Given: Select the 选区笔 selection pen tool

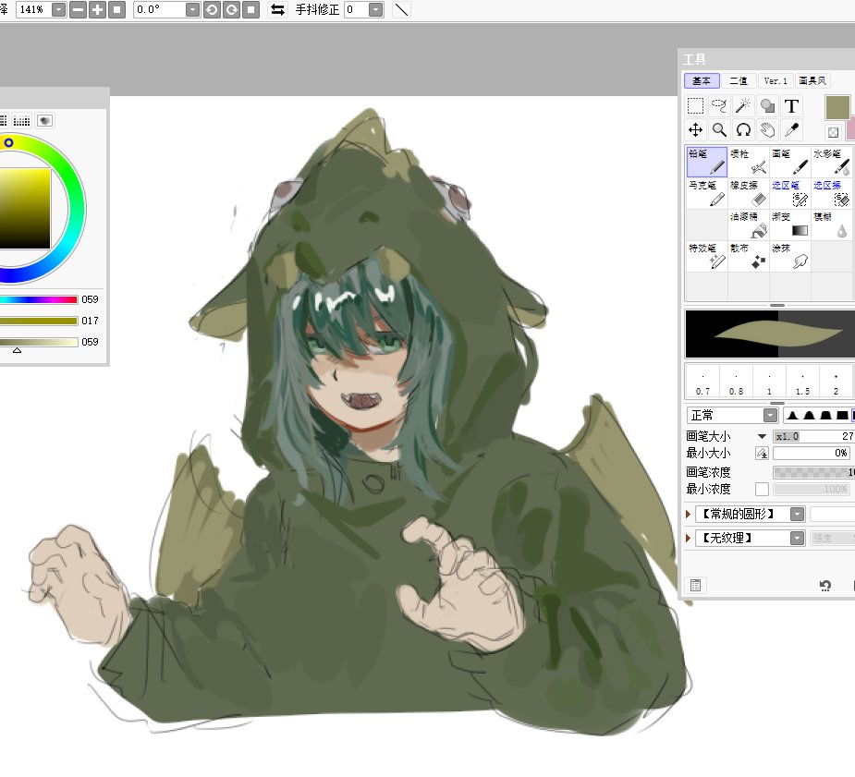Looking at the screenshot, I should [789, 193].
